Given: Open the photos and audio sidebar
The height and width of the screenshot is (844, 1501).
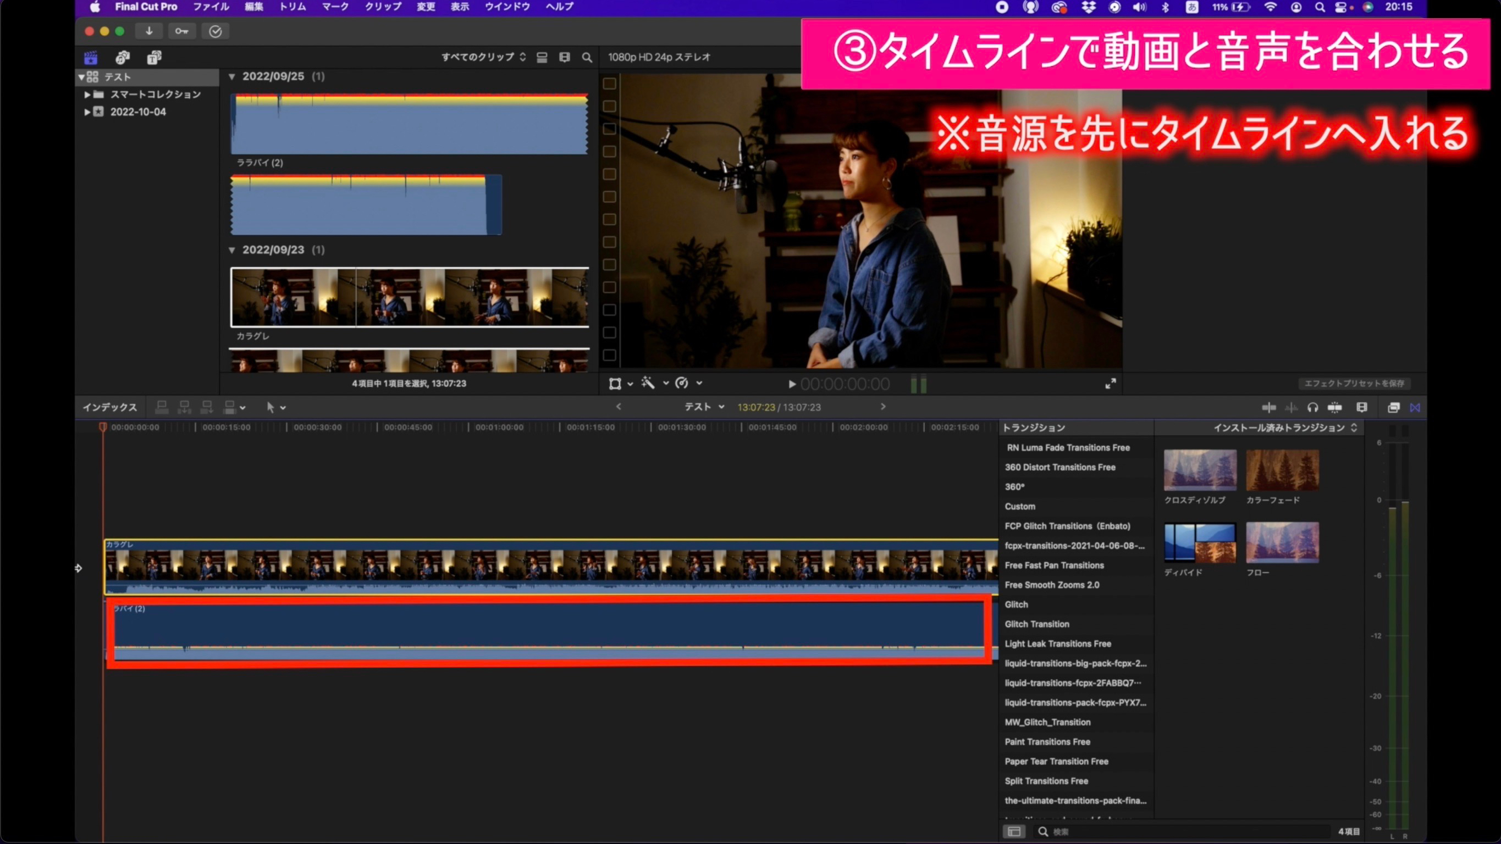Looking at the screenshot, I should [123, 57].
